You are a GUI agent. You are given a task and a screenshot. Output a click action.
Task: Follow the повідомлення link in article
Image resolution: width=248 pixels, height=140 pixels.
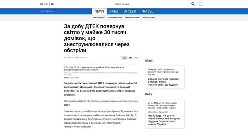129,101
